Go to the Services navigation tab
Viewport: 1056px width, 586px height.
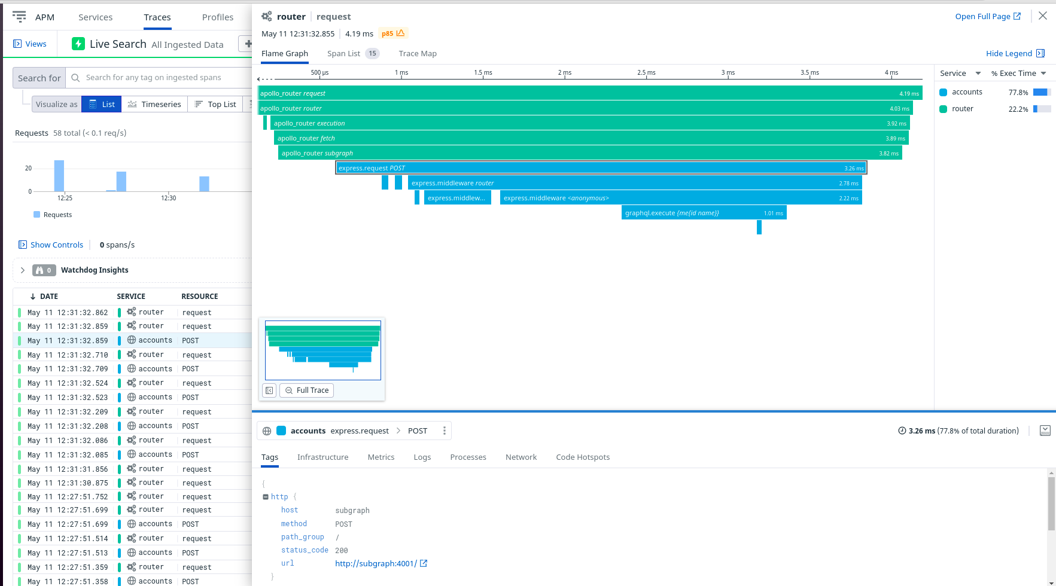coord(95,17)
